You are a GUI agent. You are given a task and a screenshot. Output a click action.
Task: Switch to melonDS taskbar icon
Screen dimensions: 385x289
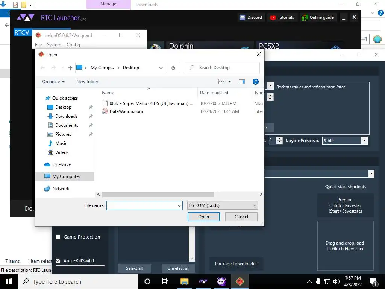(x=239, y=281)
